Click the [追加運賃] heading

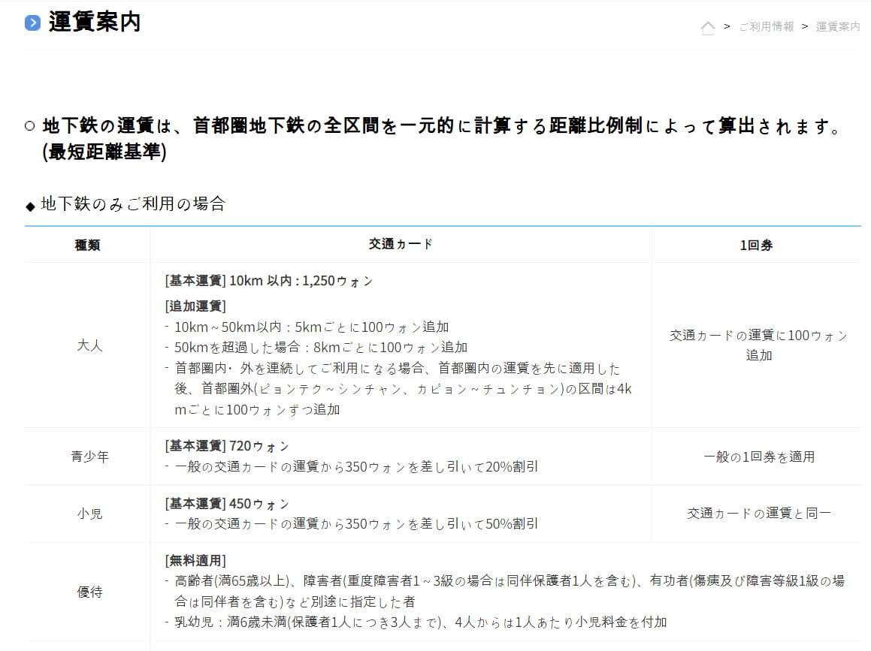pos(195,306)
